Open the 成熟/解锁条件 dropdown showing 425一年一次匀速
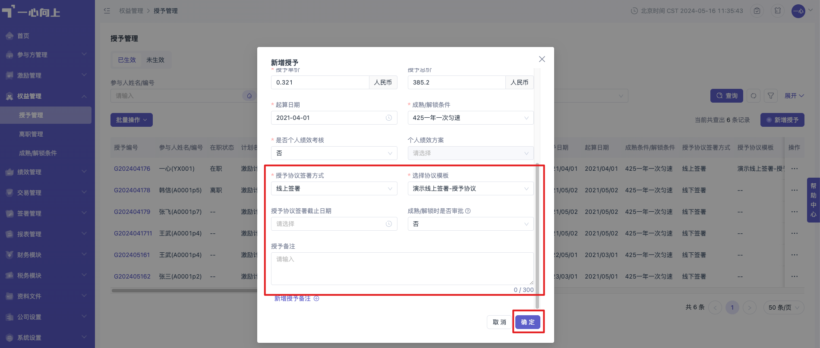This screenshot has width=820, height=348. coord(470,118)
